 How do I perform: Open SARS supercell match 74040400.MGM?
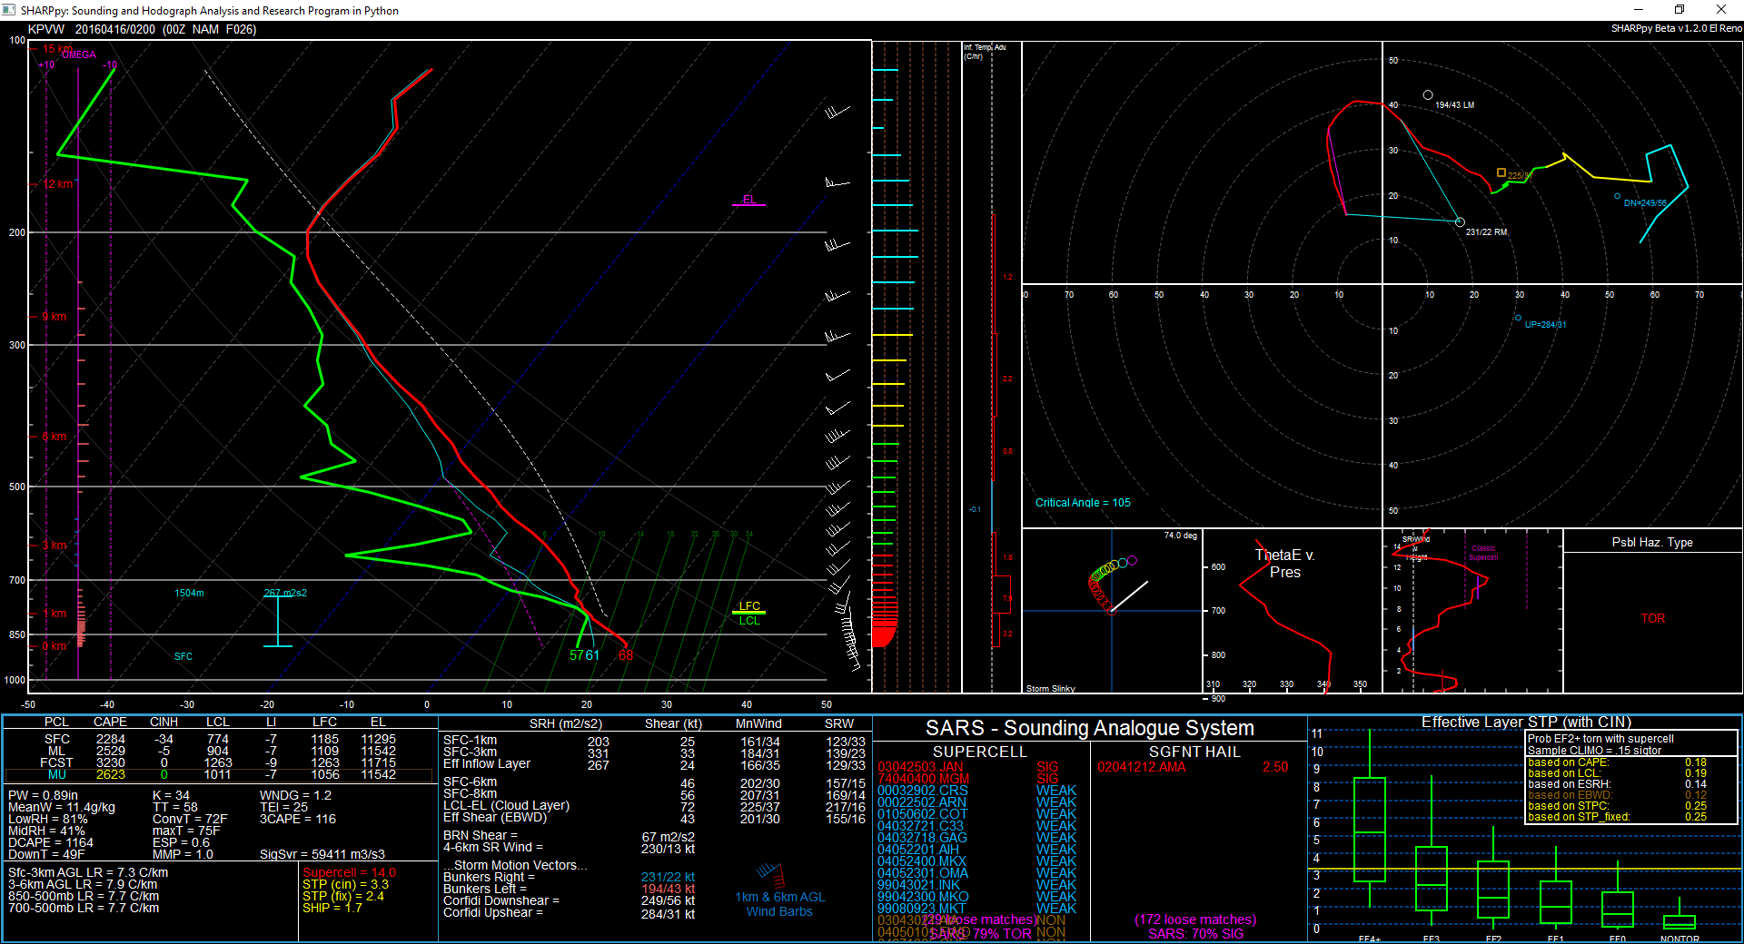[x=923, y=780]
